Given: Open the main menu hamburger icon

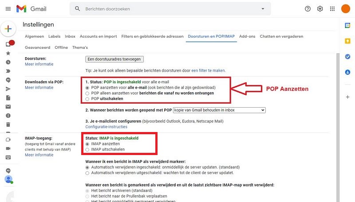Looking at the screenshot, I should click(8, 9).
